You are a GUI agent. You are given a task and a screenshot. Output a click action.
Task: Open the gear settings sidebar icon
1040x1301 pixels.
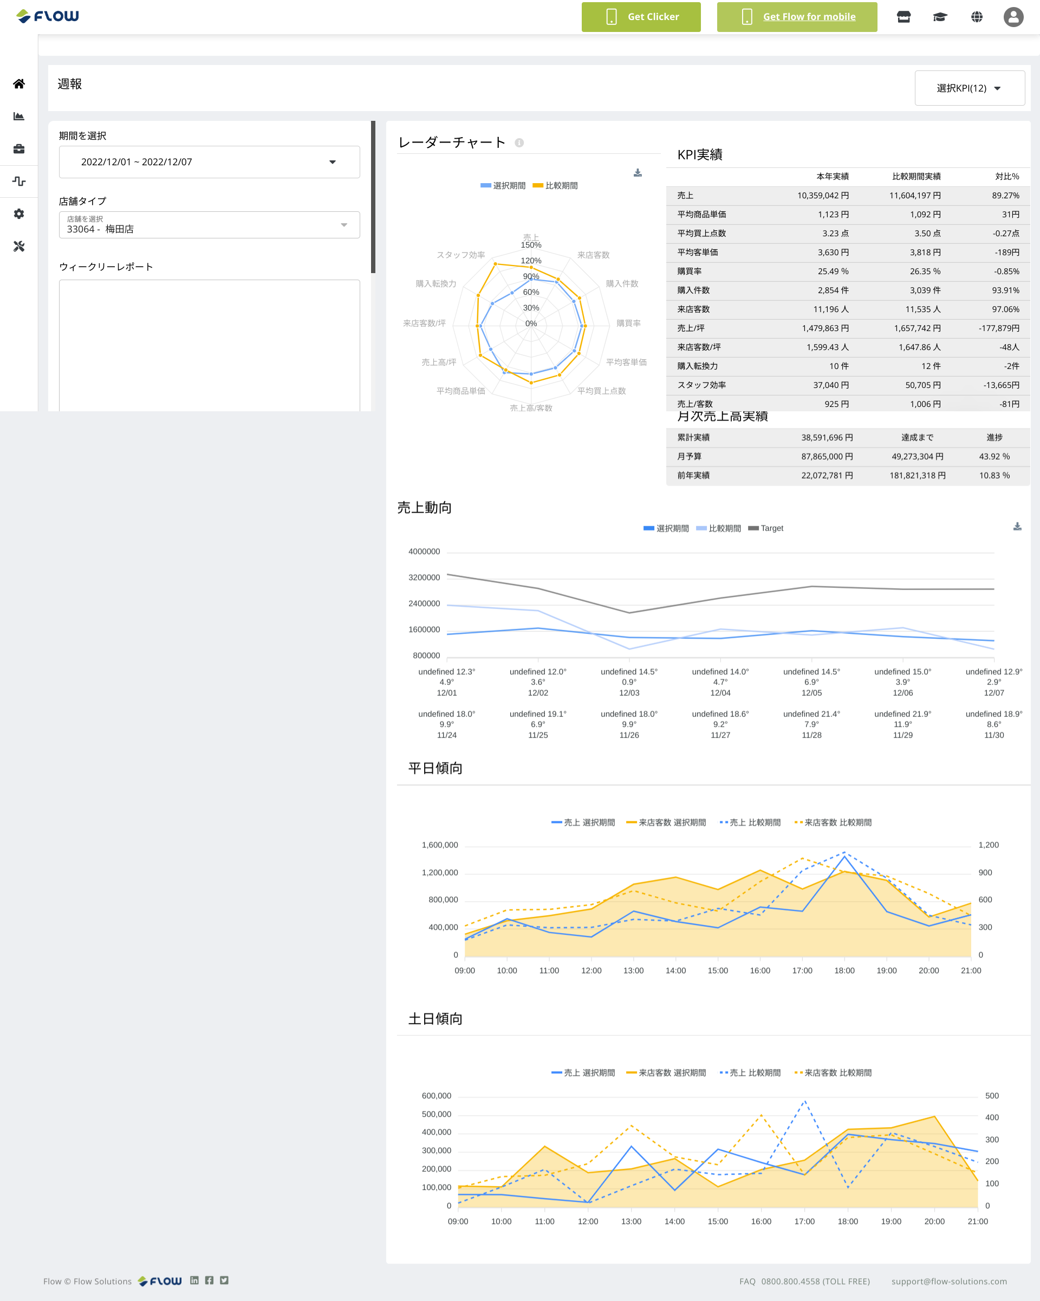[x=19, y=213]
